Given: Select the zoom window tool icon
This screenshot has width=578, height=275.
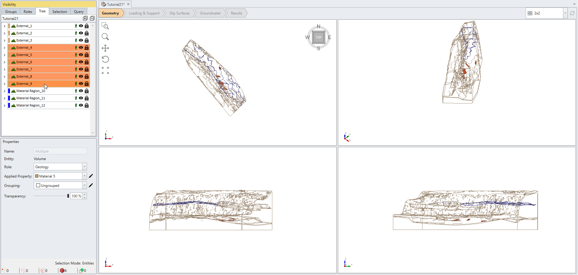Looking at the screenshot, I should (105, 26).
